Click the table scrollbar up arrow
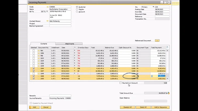 pos(167,51)
